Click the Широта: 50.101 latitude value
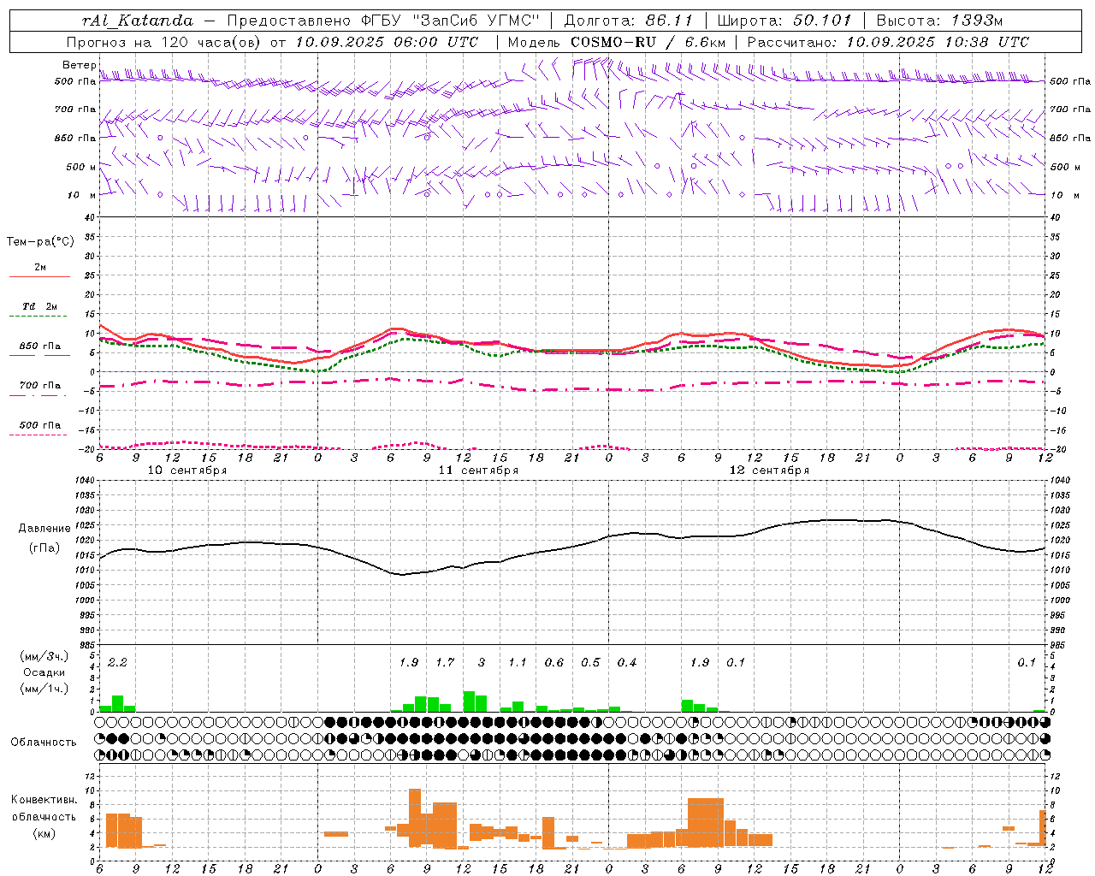The width and height of the screenshot is (1095, 876). [x=784, y=21]
